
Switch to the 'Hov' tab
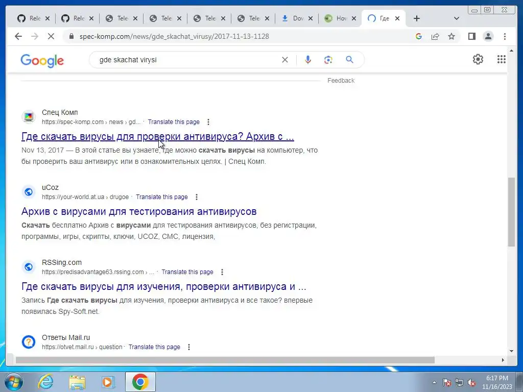click(337, 18)
